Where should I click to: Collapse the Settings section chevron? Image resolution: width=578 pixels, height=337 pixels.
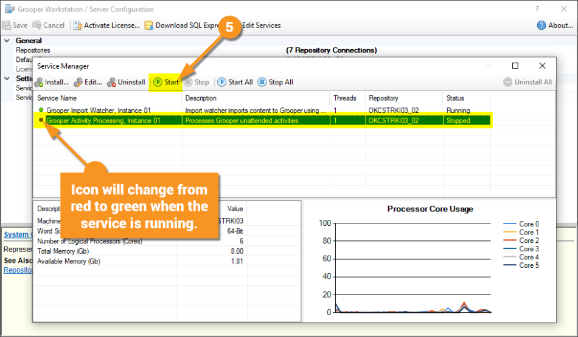pos(7,78)
